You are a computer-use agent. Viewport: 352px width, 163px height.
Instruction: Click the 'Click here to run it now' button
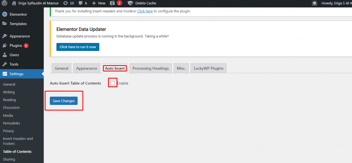[x=78, y=47]
